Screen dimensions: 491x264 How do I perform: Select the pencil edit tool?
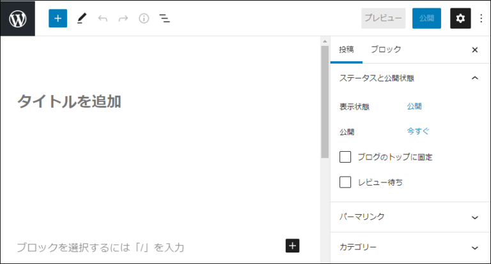point(81,18)
